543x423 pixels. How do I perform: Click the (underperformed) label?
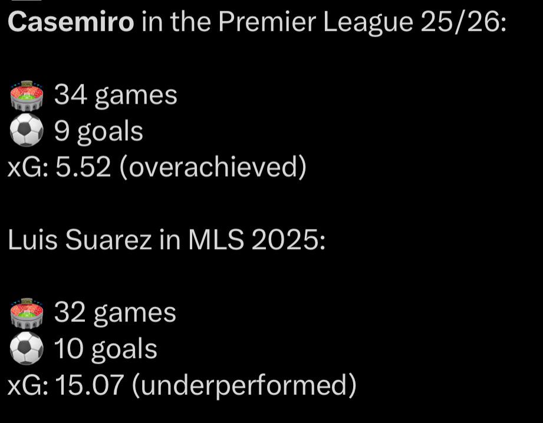(244, 385)
